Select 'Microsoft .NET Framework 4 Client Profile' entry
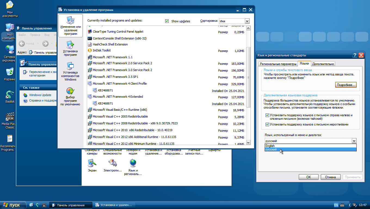This screenshot has width=370, height=209. click(166, 84)
